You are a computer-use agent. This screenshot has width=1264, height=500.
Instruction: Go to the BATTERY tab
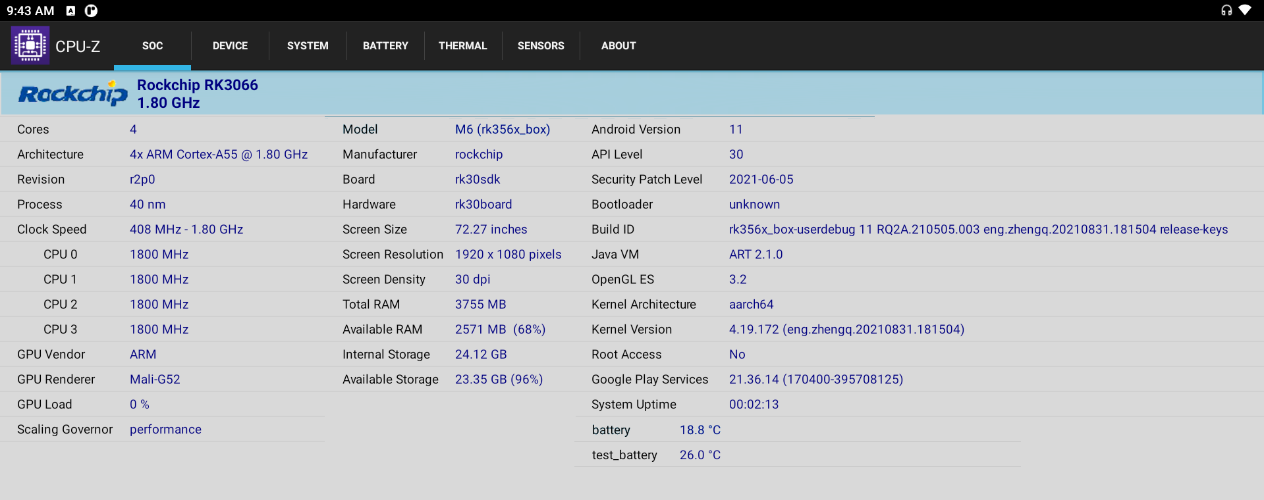385,46
